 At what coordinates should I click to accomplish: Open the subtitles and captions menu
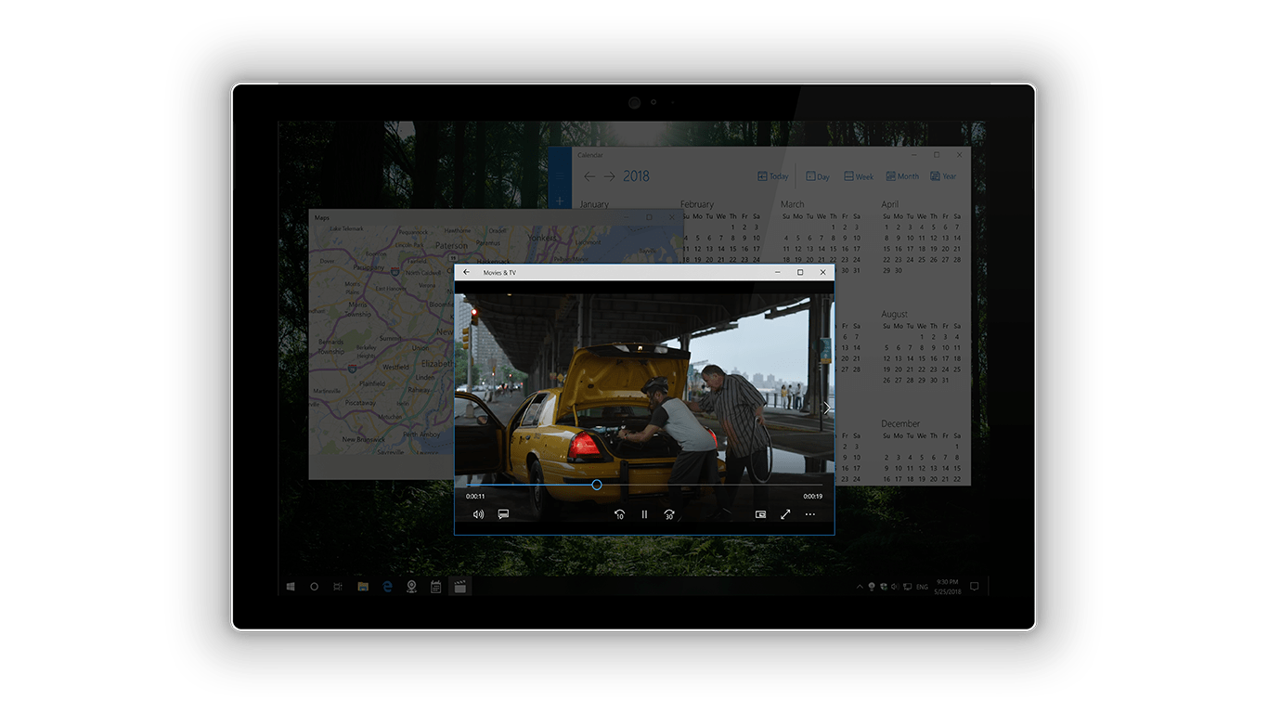click(503, 514)
